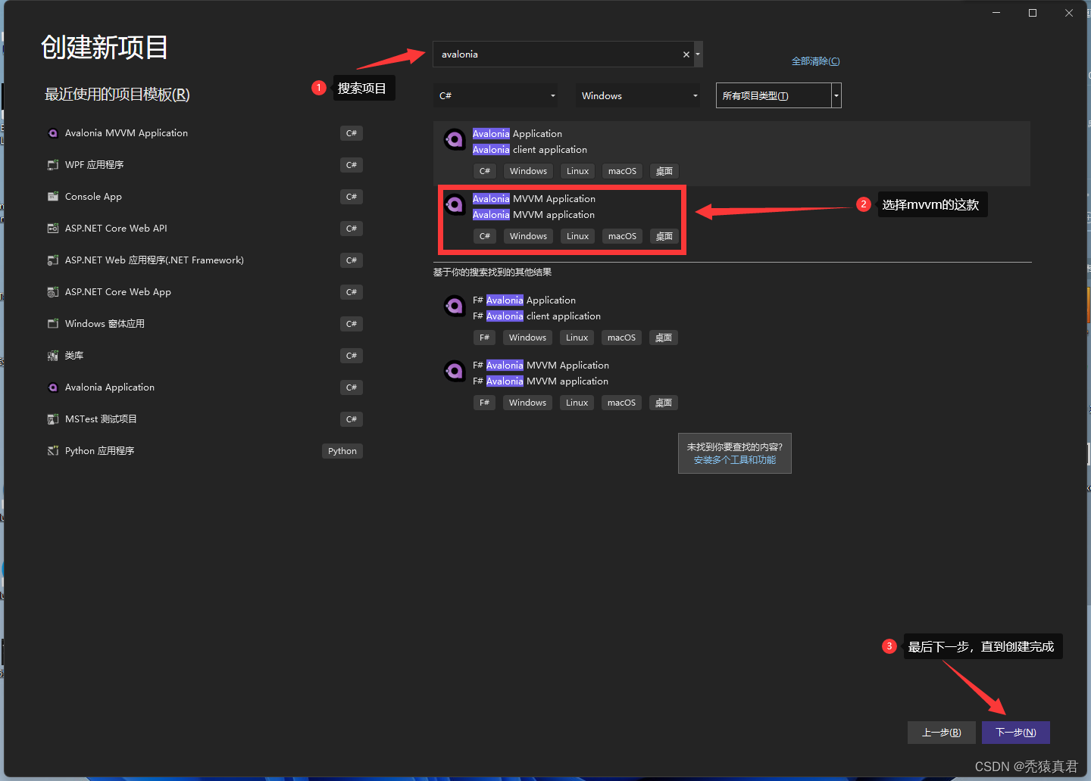The height and width of the screenshot is (781, 1091).
Task: Select recent template Console App
Action: click(x=205, y=197)
